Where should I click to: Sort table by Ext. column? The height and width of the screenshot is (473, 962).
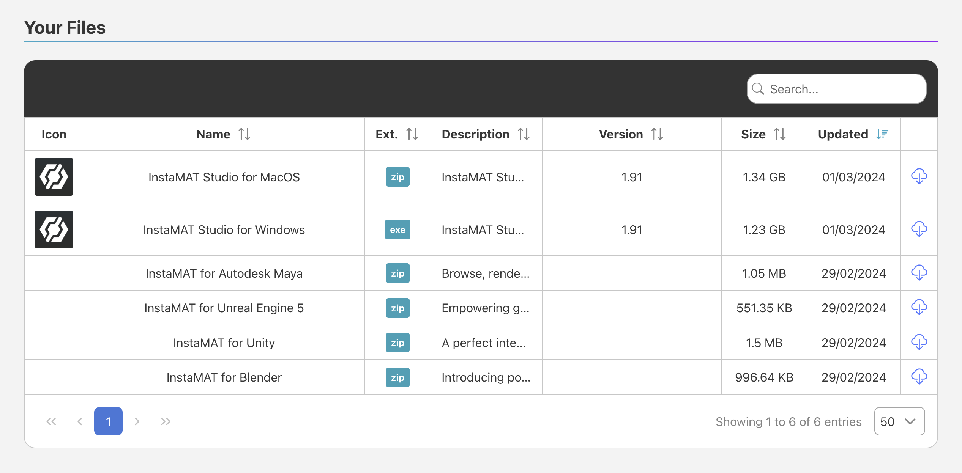pyautogui.click(x=412, y=134)
